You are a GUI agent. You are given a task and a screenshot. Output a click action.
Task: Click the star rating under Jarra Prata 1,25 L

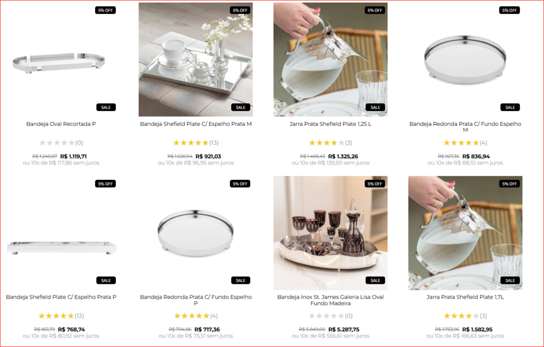(327, 143)
